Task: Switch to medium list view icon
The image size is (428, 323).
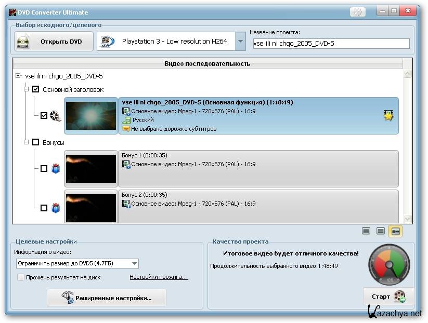Action: 381,231
